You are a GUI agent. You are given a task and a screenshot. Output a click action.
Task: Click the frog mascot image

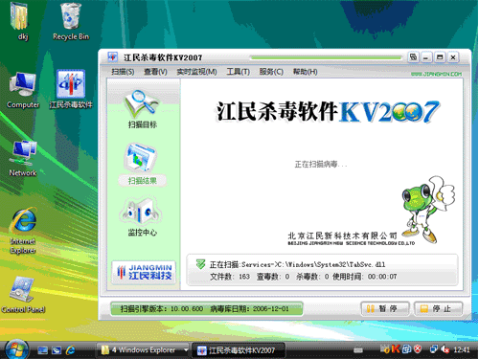point(427,209)
